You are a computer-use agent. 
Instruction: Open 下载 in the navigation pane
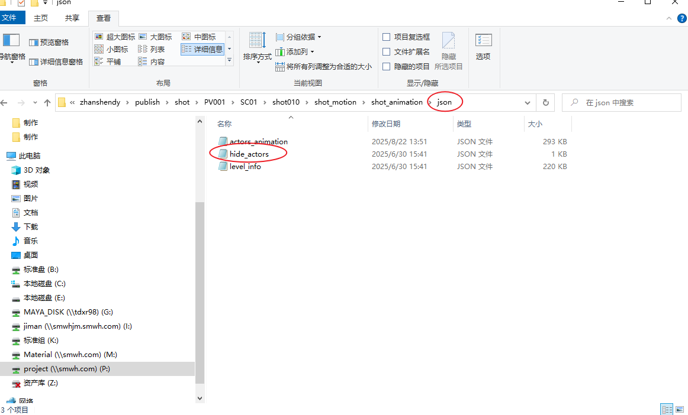click(25, 226)
